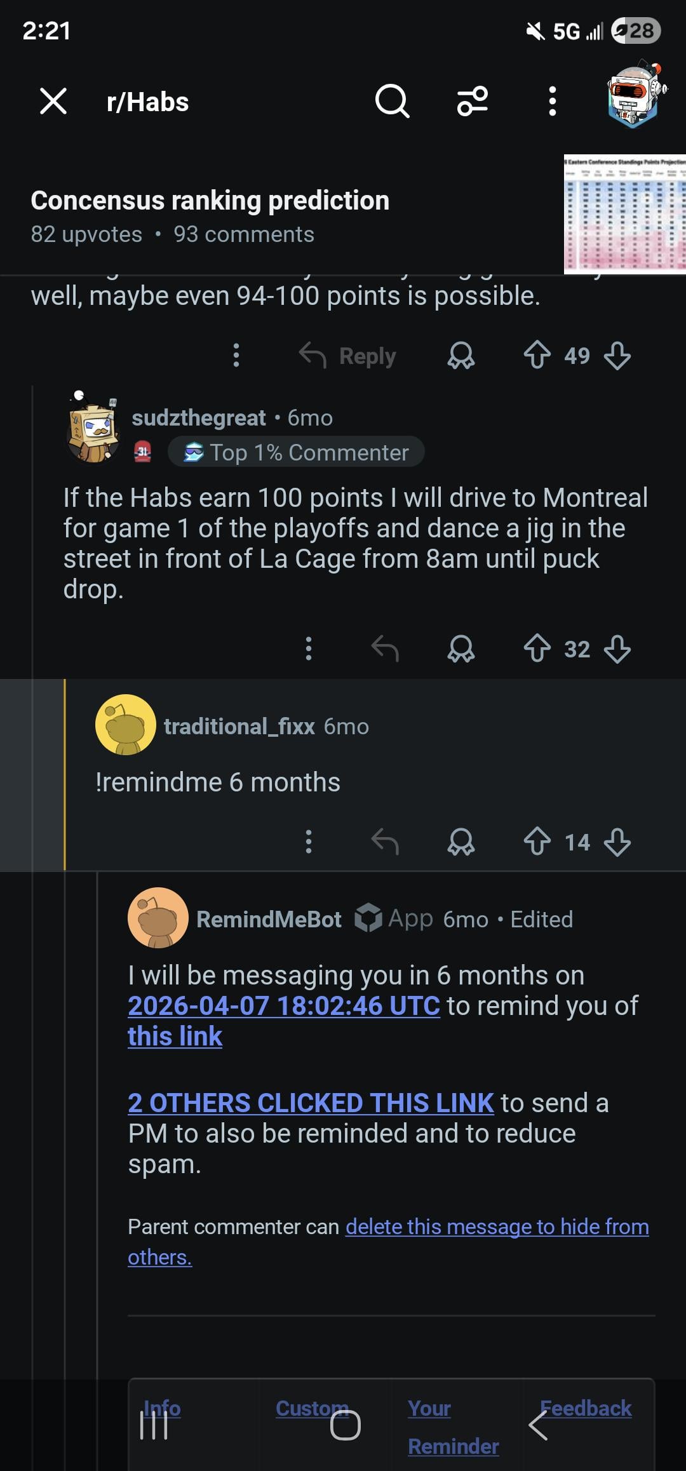Open the comment sort options icon
Image resolution: width=686 pixels, height=1471 pixels.
(473, 102)
